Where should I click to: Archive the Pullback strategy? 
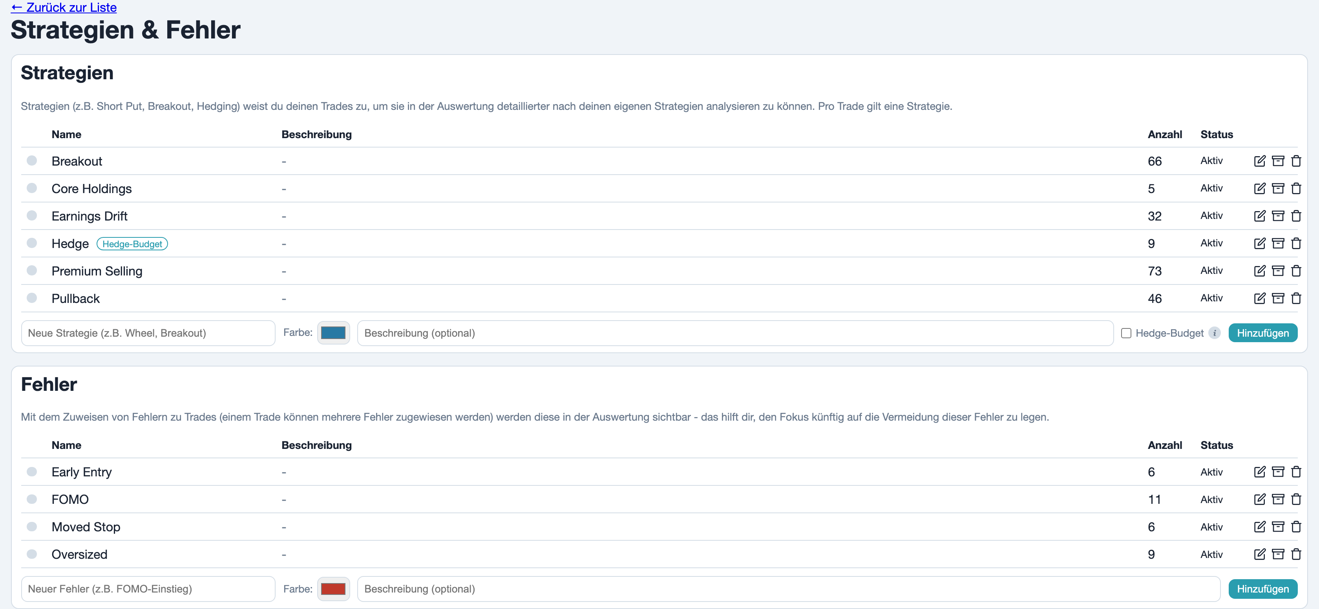[x=1278, y=298]
